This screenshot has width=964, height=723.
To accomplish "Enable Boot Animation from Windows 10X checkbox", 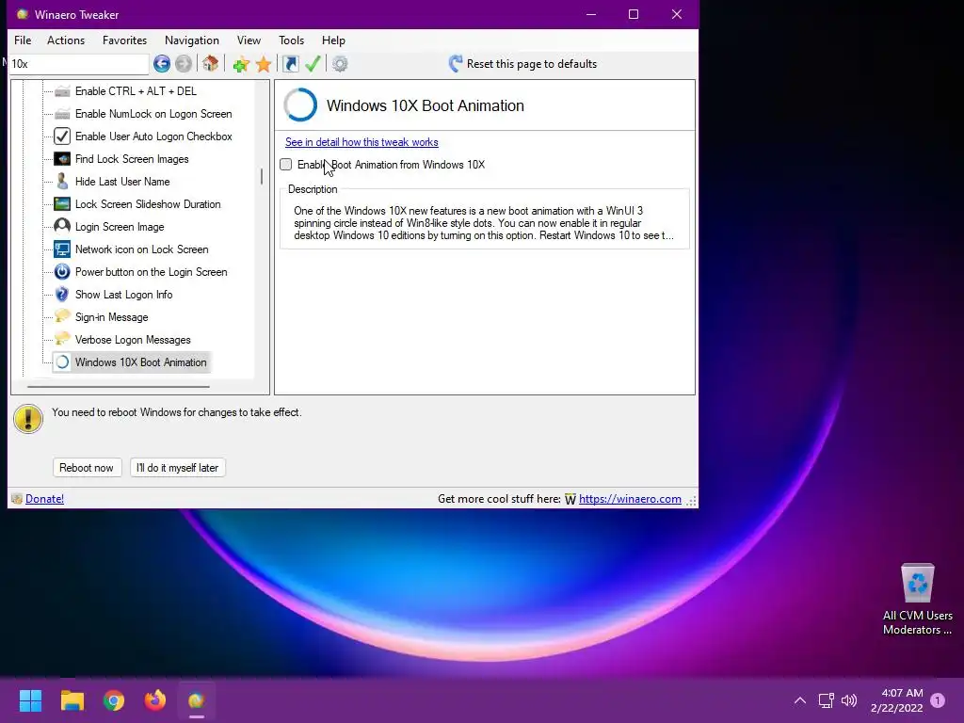I will pyautogui.click(x=286, y=164).
